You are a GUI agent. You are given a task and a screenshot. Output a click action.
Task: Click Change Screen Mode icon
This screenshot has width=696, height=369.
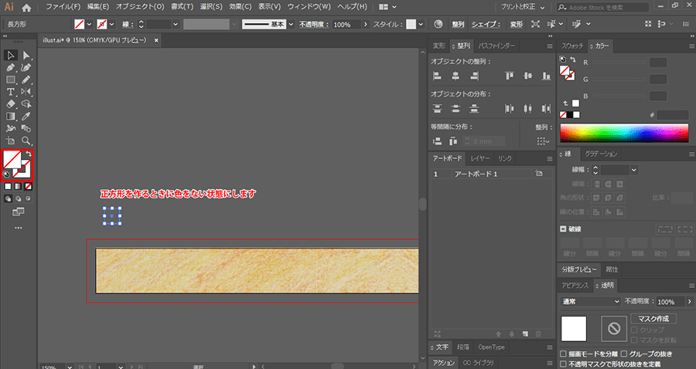19,212
